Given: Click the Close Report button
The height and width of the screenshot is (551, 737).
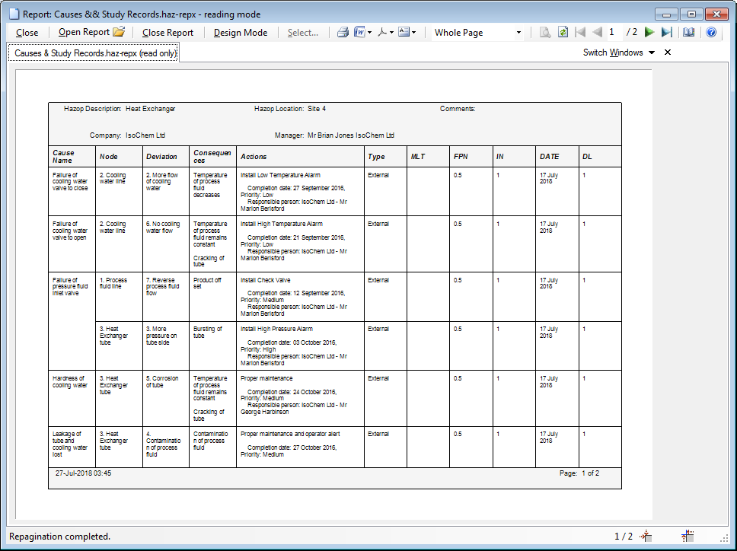Looking at the screenshot, I should pos(167,33).
